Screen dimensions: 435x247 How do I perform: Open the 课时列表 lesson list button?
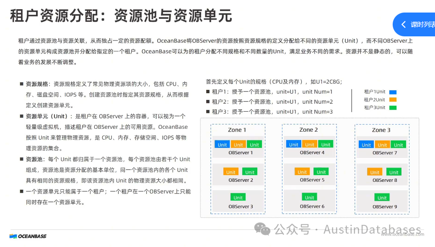(x=414, y=24)
